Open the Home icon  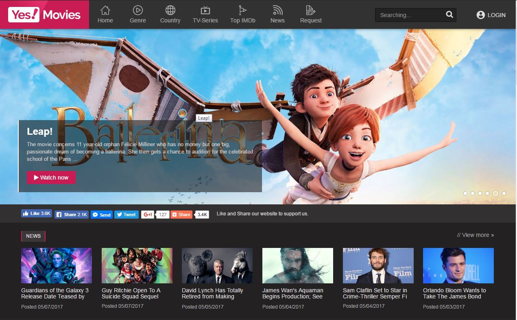pyautogui.click(x=105, y=11)
